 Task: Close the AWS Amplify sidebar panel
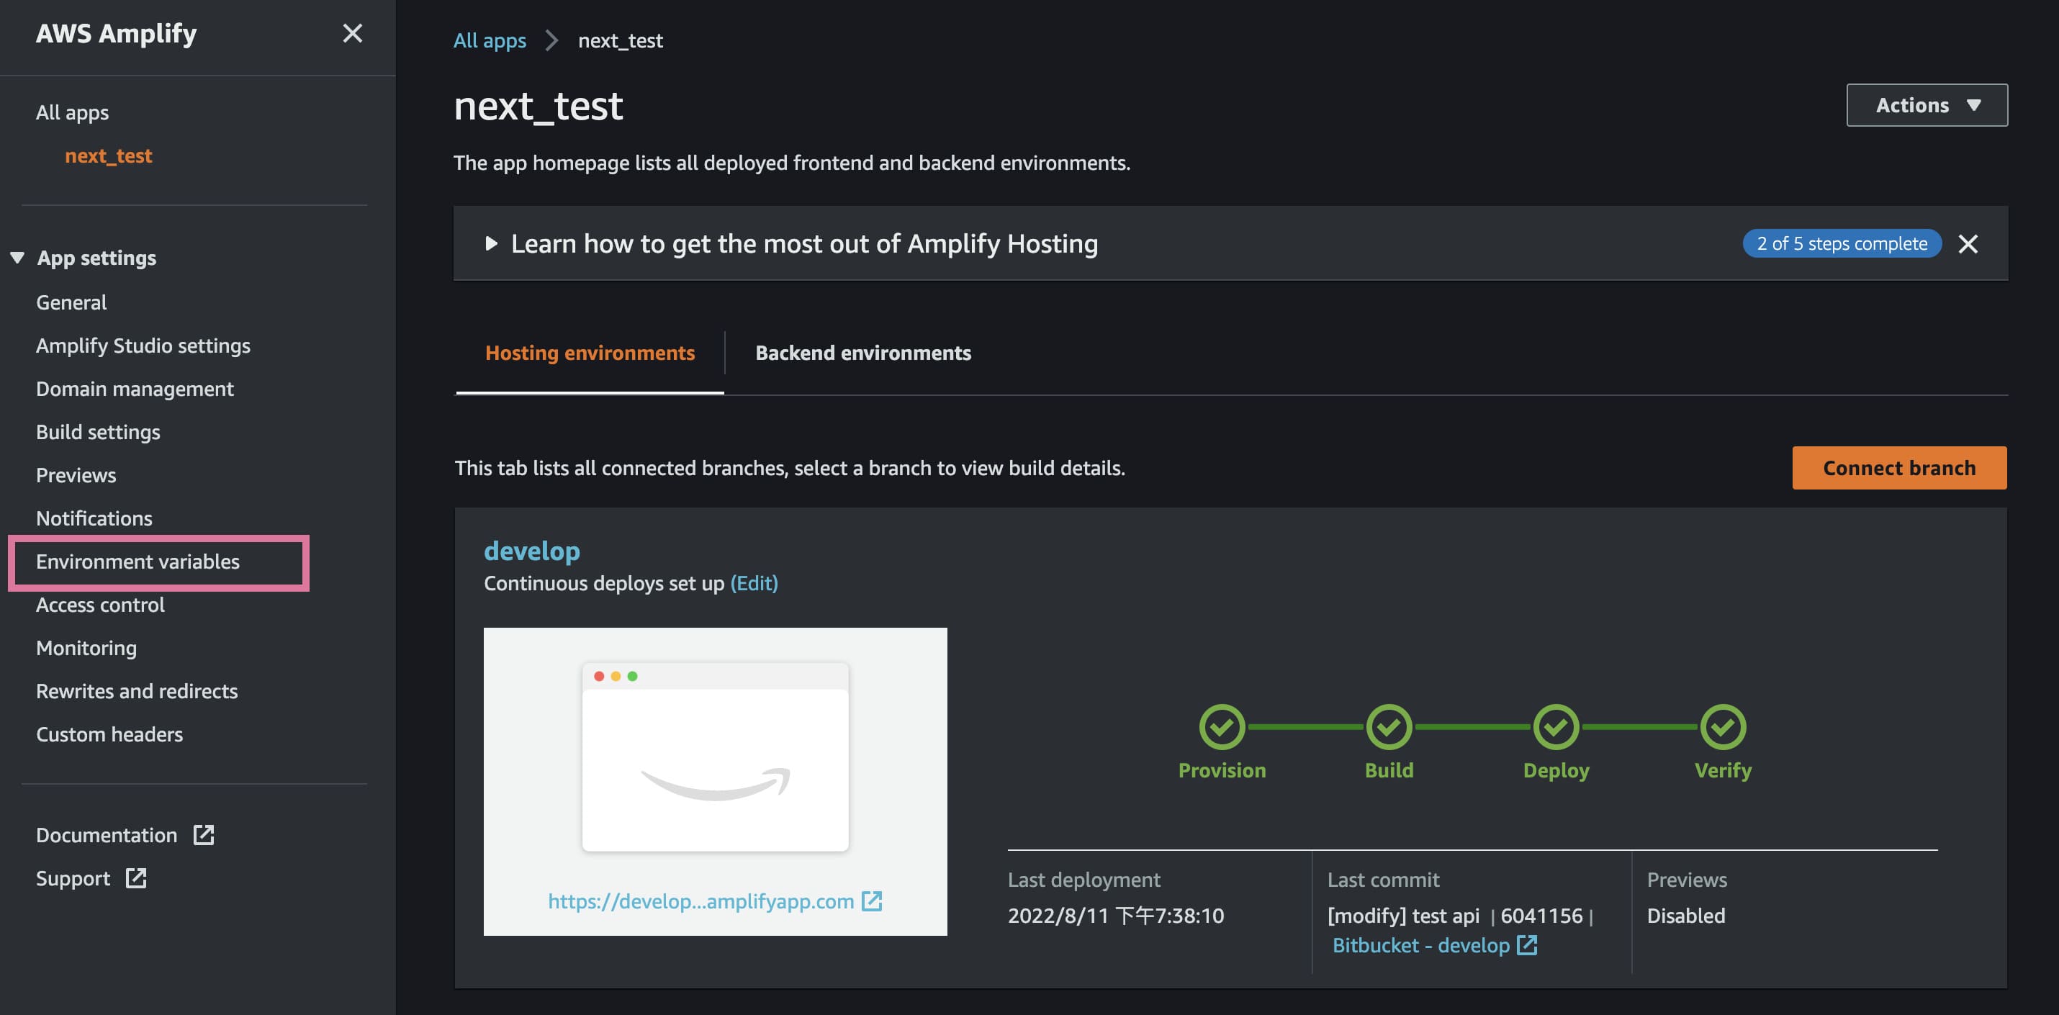[x=353, y=34]
